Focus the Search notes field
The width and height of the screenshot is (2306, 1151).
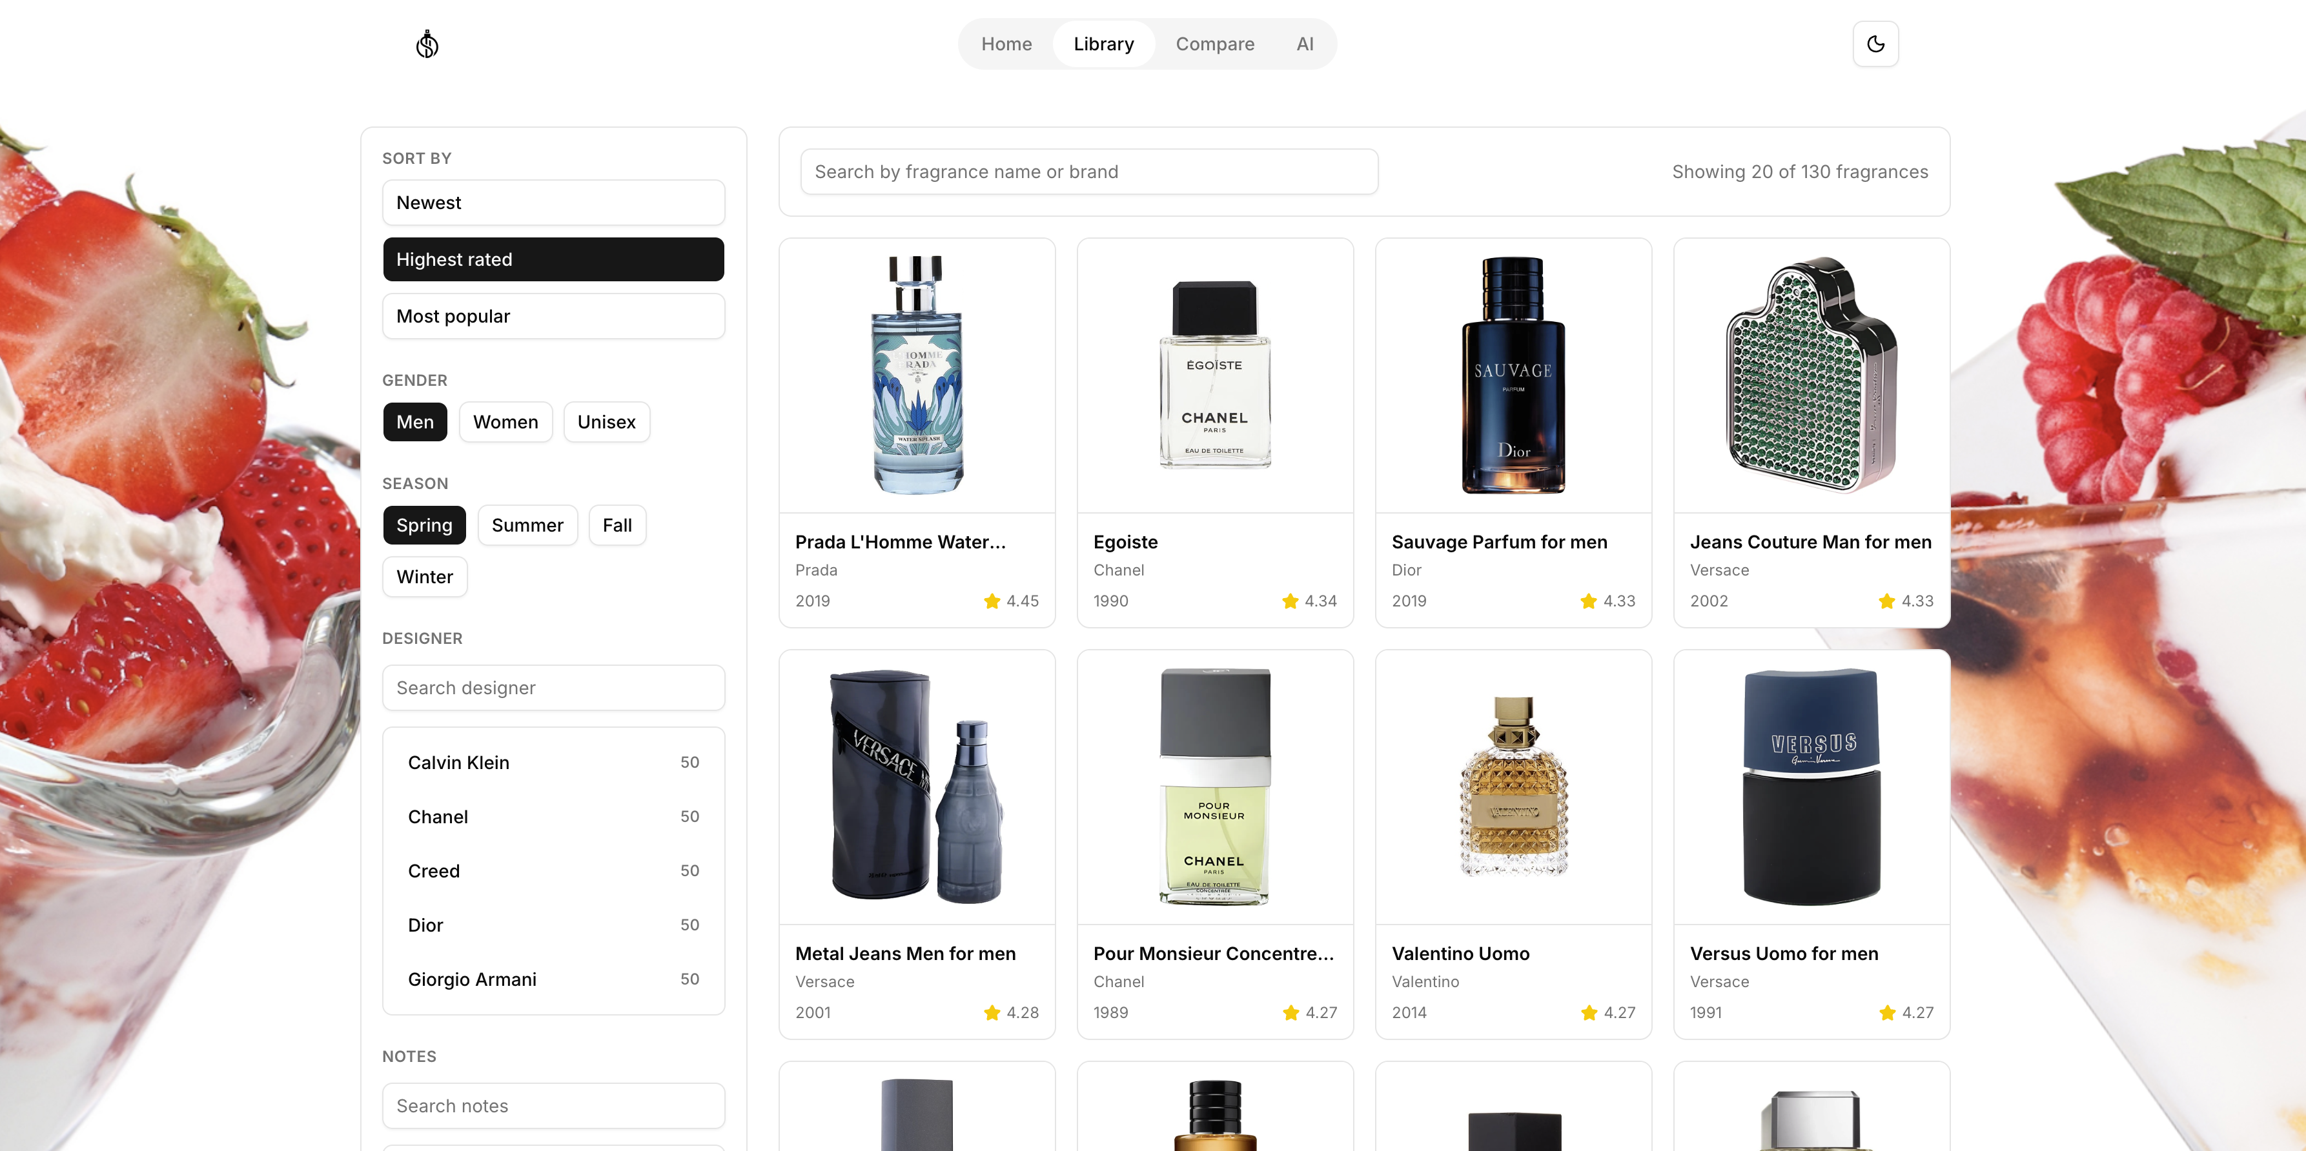click(553, 1106)
